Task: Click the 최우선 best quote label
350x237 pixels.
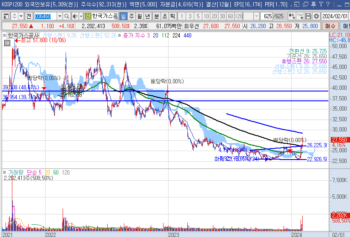Action: click(191, 26)
